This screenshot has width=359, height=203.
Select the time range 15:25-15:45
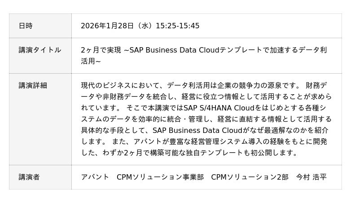(177, 26)
